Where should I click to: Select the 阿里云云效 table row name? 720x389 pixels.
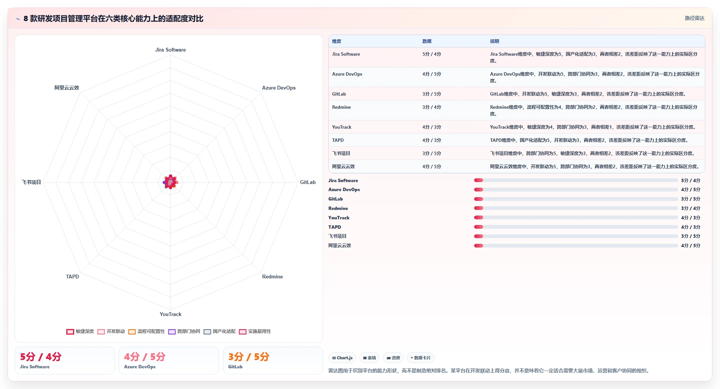click(x=343, y=167)
